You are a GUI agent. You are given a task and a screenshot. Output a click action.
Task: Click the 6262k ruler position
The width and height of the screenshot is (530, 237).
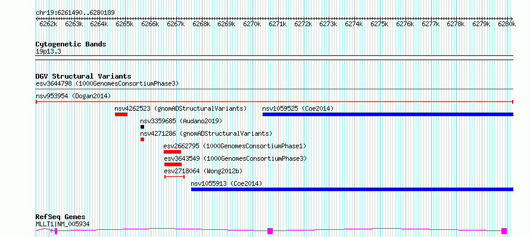pos(48,24)
